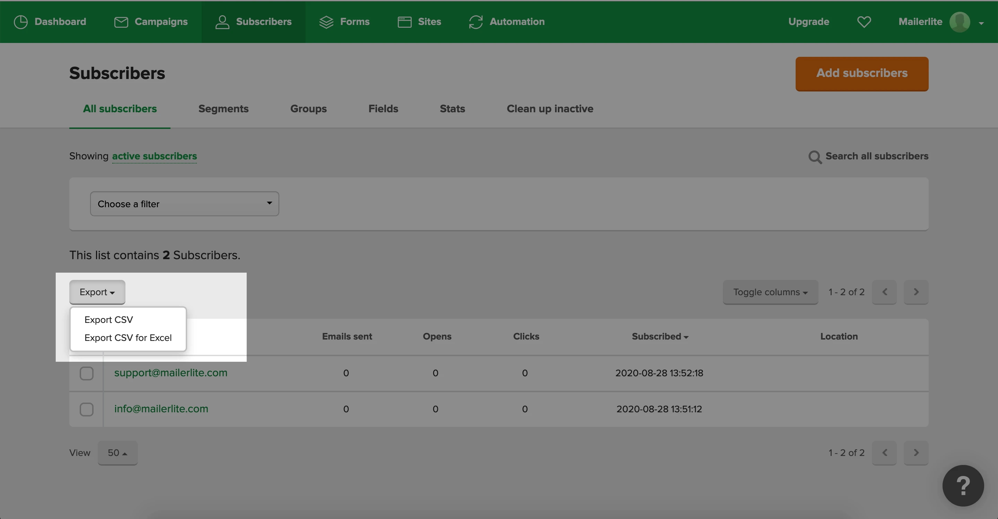Click the Forms layers icon
Screen dimensions: 998x519
coord(326,22)
